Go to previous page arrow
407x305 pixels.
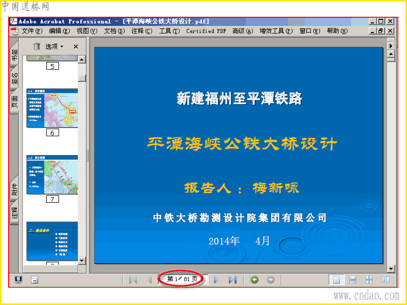(149, 280)
